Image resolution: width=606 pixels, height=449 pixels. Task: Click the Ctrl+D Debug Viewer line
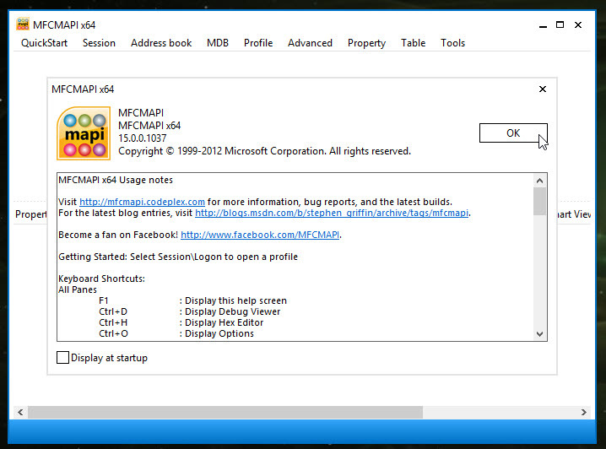[189, 311]
